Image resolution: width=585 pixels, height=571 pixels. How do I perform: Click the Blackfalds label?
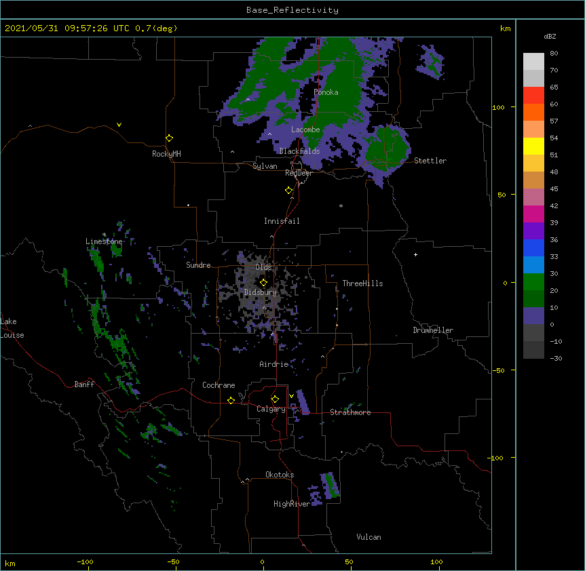coord(299,151)
